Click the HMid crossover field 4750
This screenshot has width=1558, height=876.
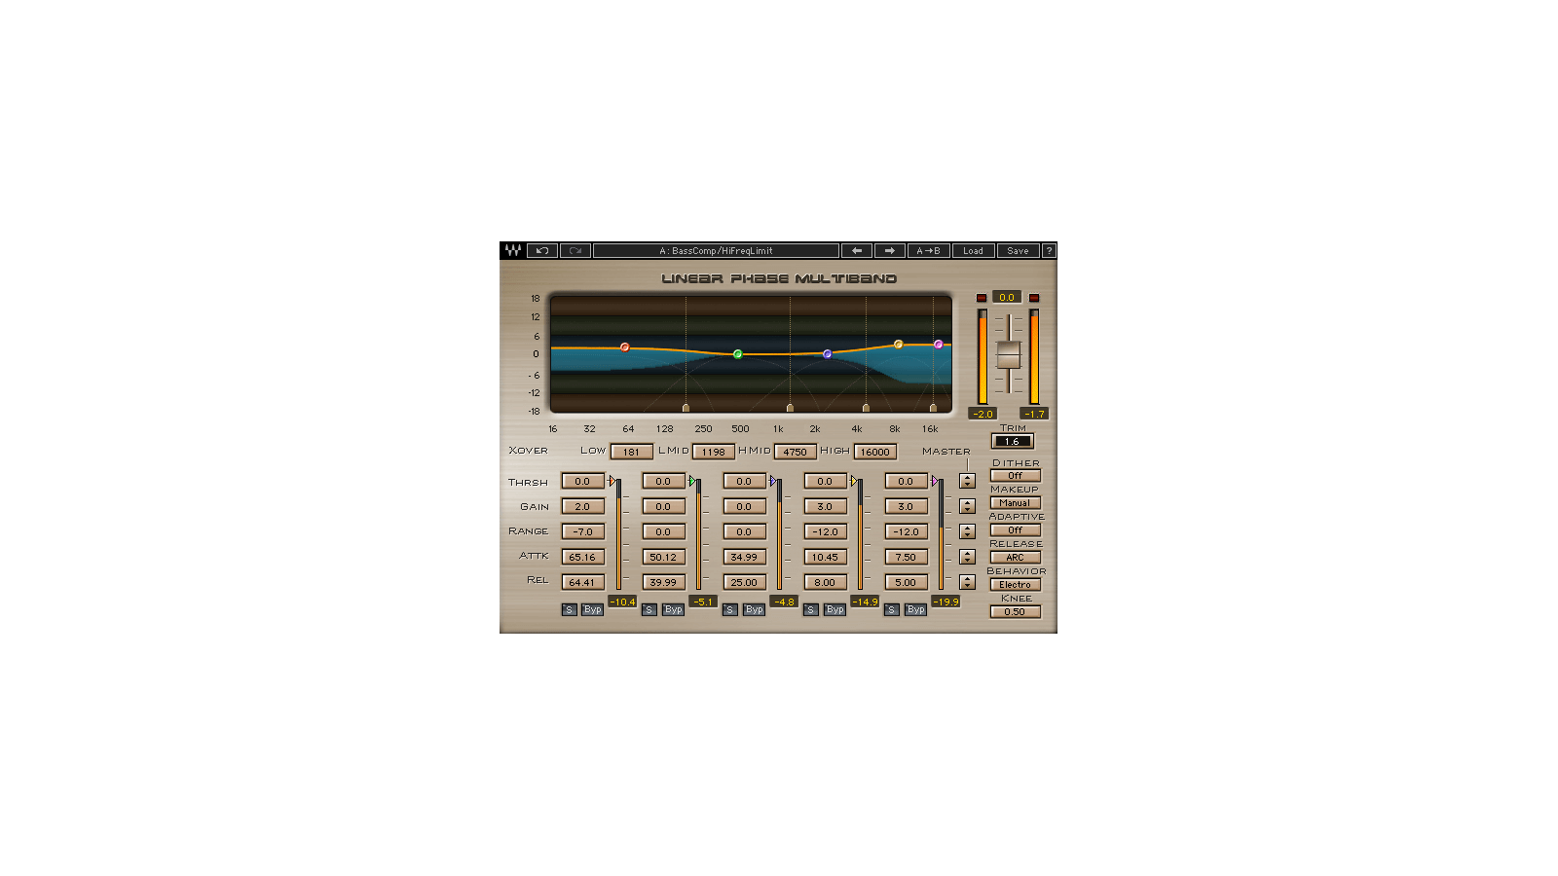pyautogui.click(x=796, y=452)
